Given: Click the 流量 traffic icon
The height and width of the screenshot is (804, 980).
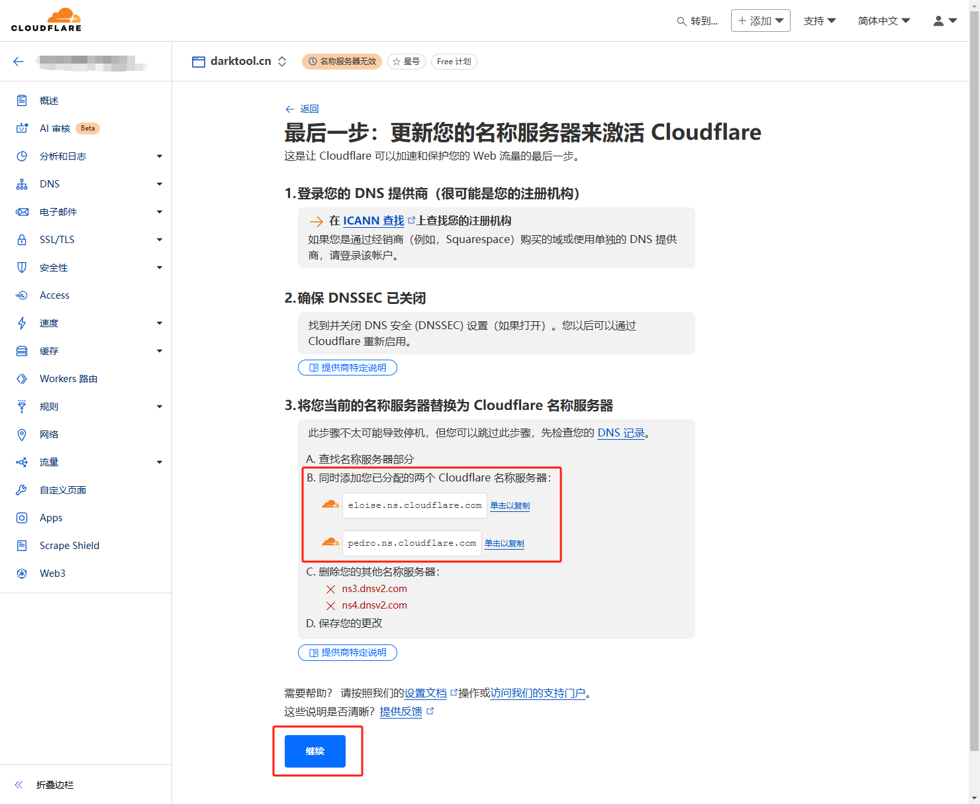Looking at the screenshot, I should click(22, 462).
